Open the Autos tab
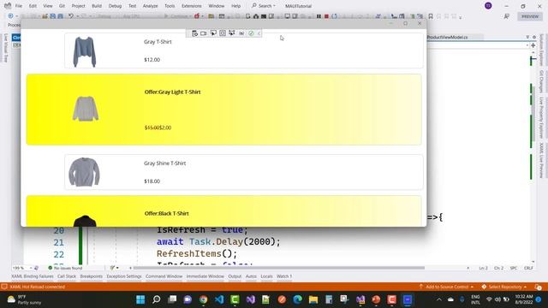 coord(251,276)
